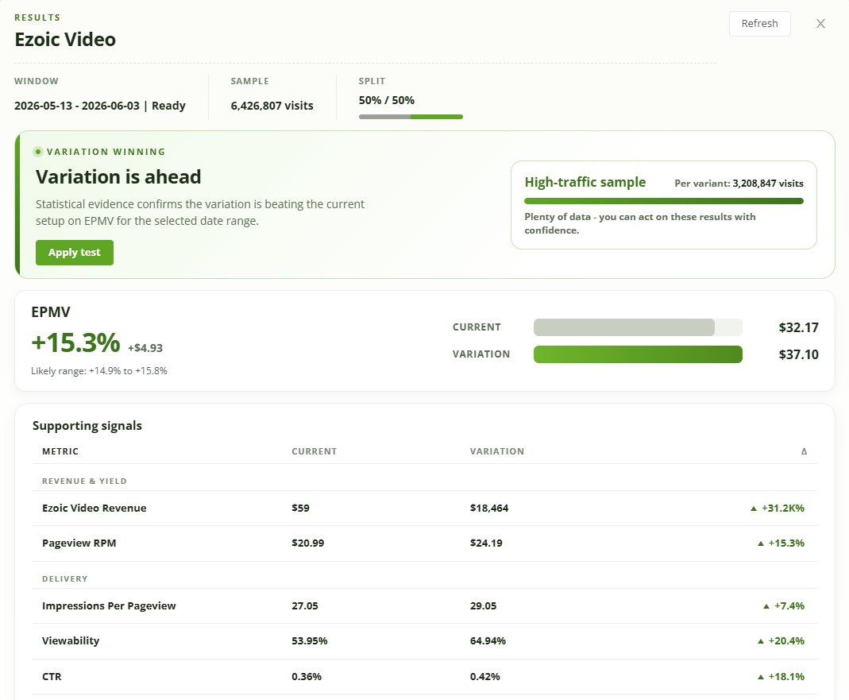Click the High-traffic sample progress bar
849x700 pixels.
pyautogui.click(x=664, y=201)
